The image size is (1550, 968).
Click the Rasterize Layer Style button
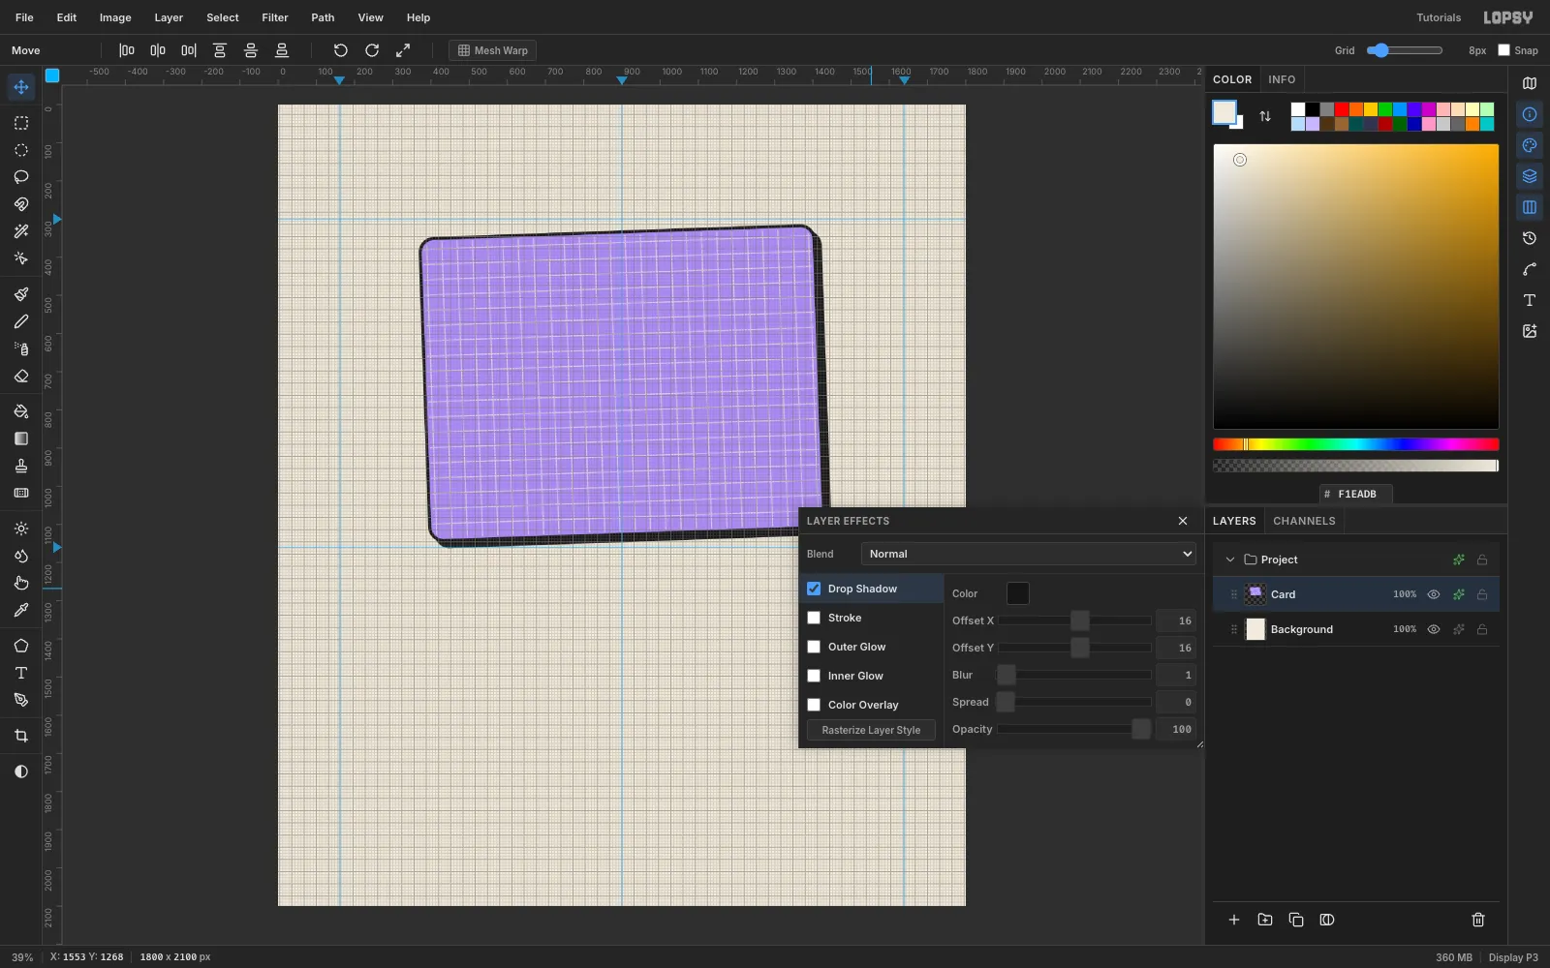click(x=871, y=730)
